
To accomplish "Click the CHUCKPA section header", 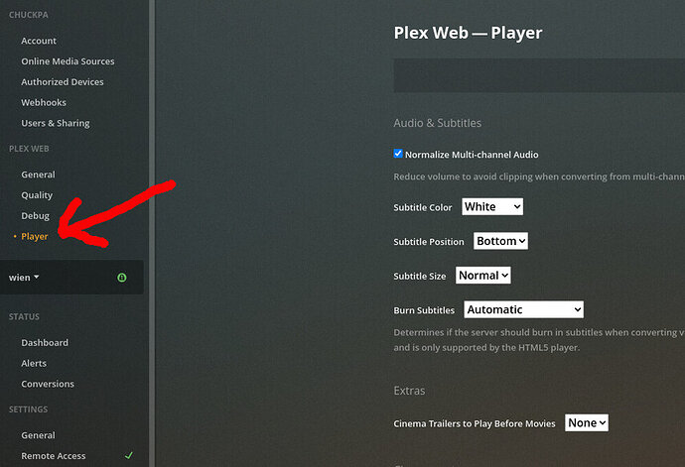I will 29,15.
